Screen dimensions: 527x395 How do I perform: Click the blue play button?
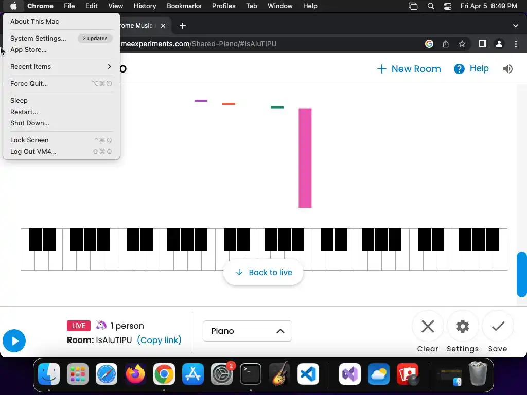pyautogui.click(x=14, y=340)
